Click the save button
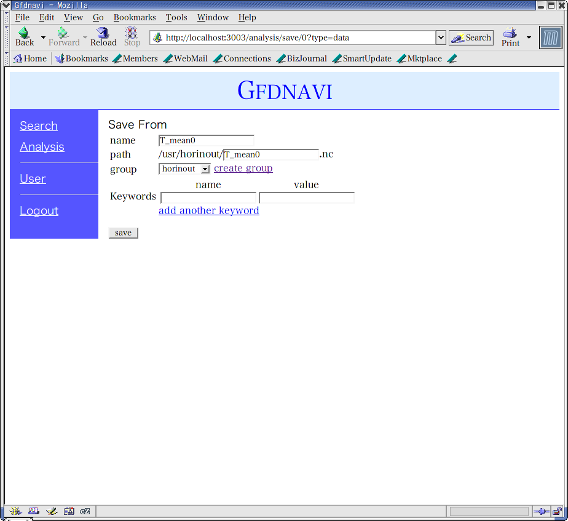The image size is (568, 521). point(123,233)
